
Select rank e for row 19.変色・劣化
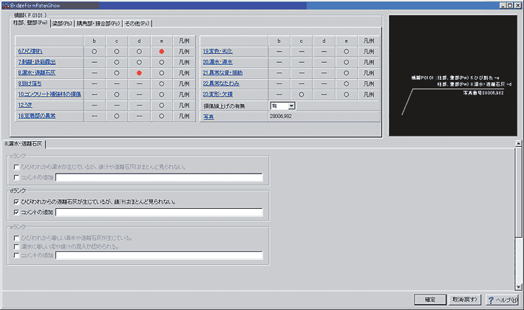346,52
